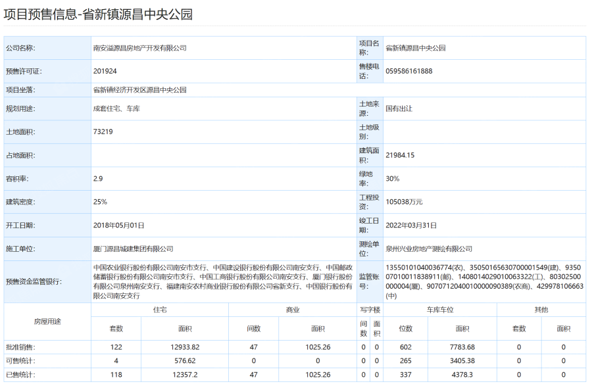Click the 已售统计 row label
Image resolution: width=592 pixels, height=386 pixels.
point(20,375)
